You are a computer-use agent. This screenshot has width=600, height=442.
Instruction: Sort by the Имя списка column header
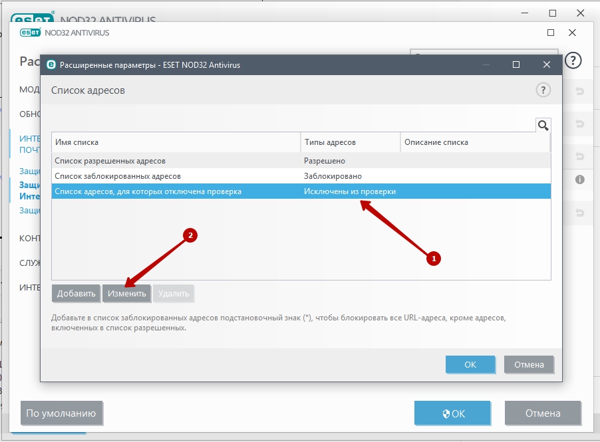tap(176, 142)
